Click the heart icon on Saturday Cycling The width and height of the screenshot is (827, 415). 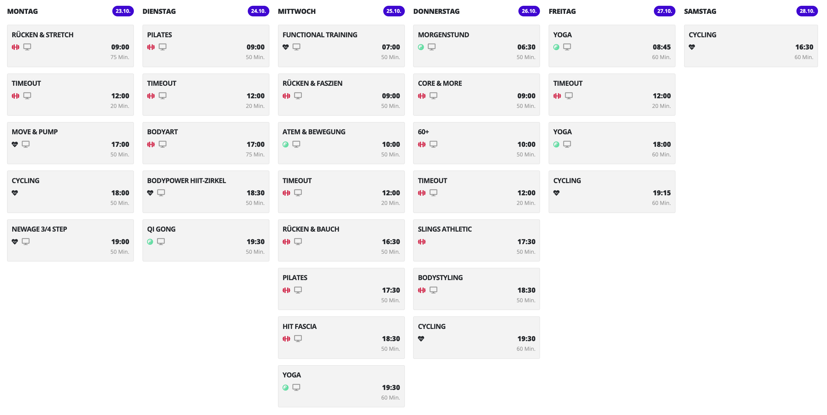692,47
